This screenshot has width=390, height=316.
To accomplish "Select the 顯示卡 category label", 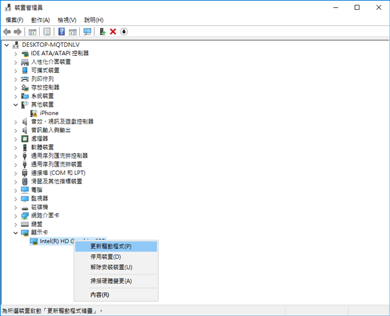I will pyautogui.click(x=39, y=233).
